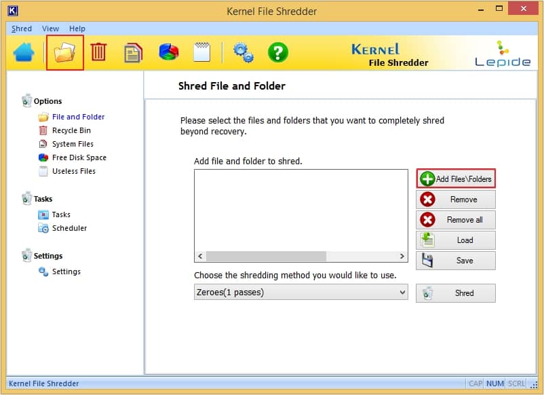Click the Shred button

[456, 293]
